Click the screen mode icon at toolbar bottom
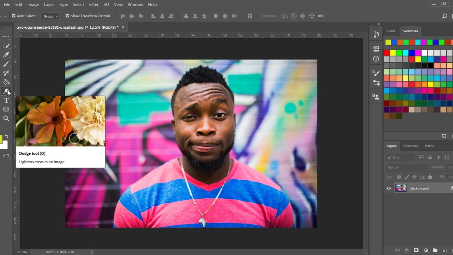Image resolution: width=453 pixels, height=255 pixels. pos(6,156)
